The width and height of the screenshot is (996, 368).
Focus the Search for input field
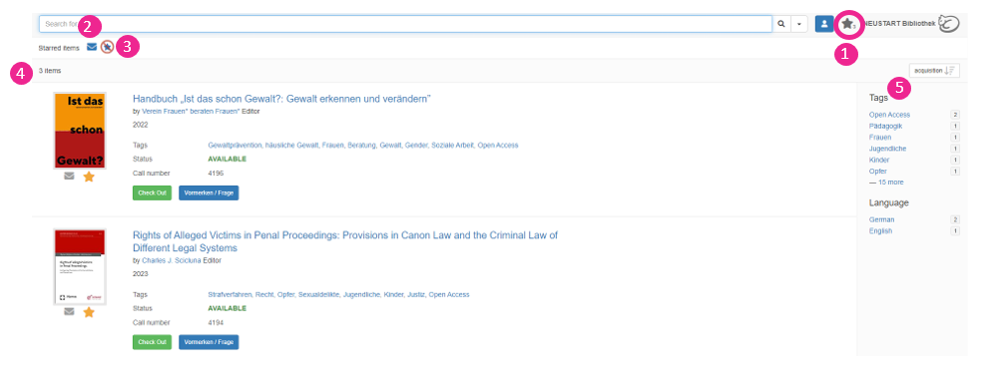click(405, 24)
